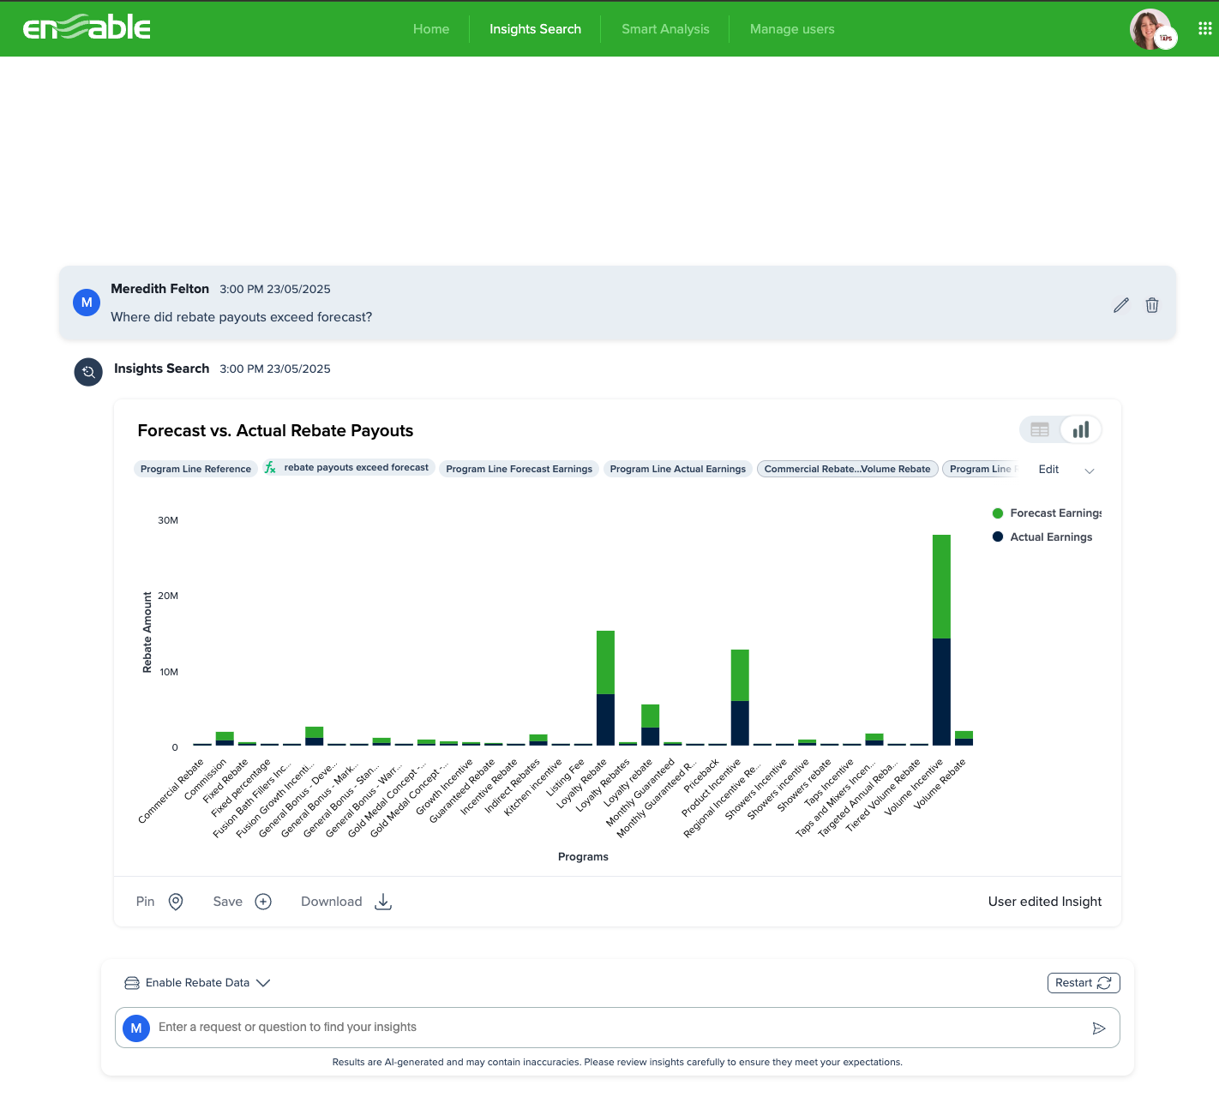
Task: Toggle Forecast Earnings legend series
Action: click(1054, 513)
